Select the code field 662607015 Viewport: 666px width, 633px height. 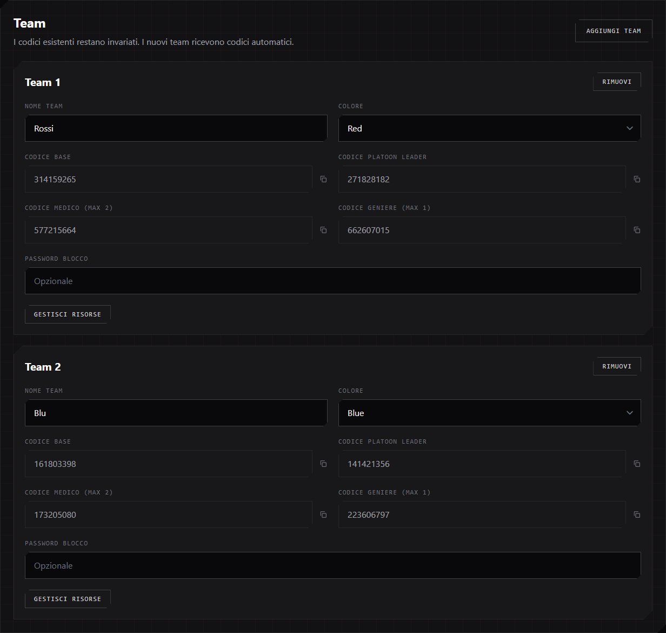point(482,230)
